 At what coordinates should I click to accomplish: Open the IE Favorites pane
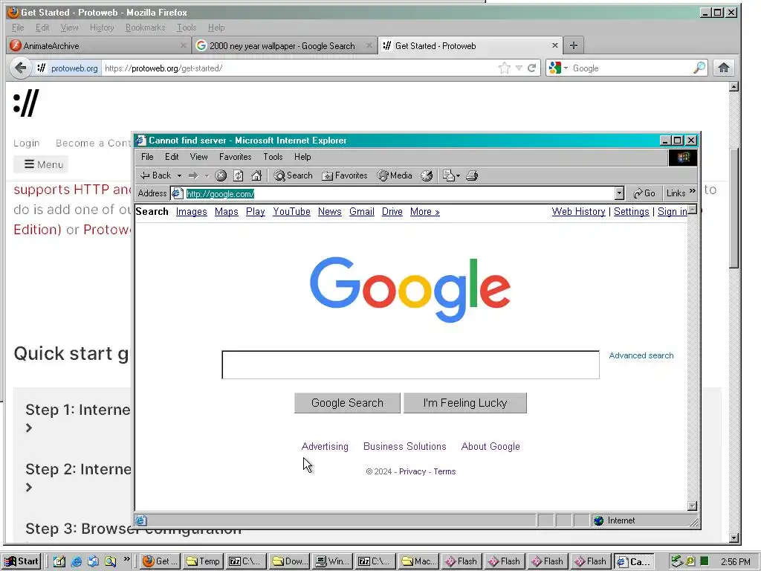coord(345,175)
